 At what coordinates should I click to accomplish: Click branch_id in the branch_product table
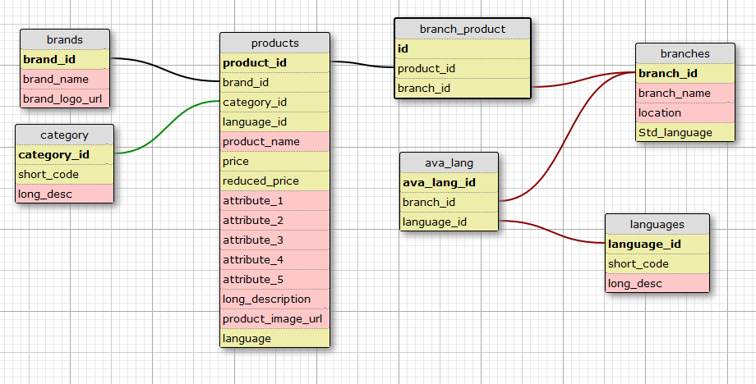[x=463, y=88]
